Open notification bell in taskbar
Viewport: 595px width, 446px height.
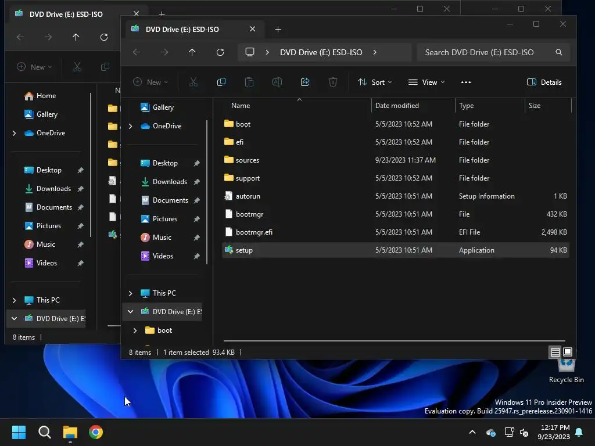point(579,432)
